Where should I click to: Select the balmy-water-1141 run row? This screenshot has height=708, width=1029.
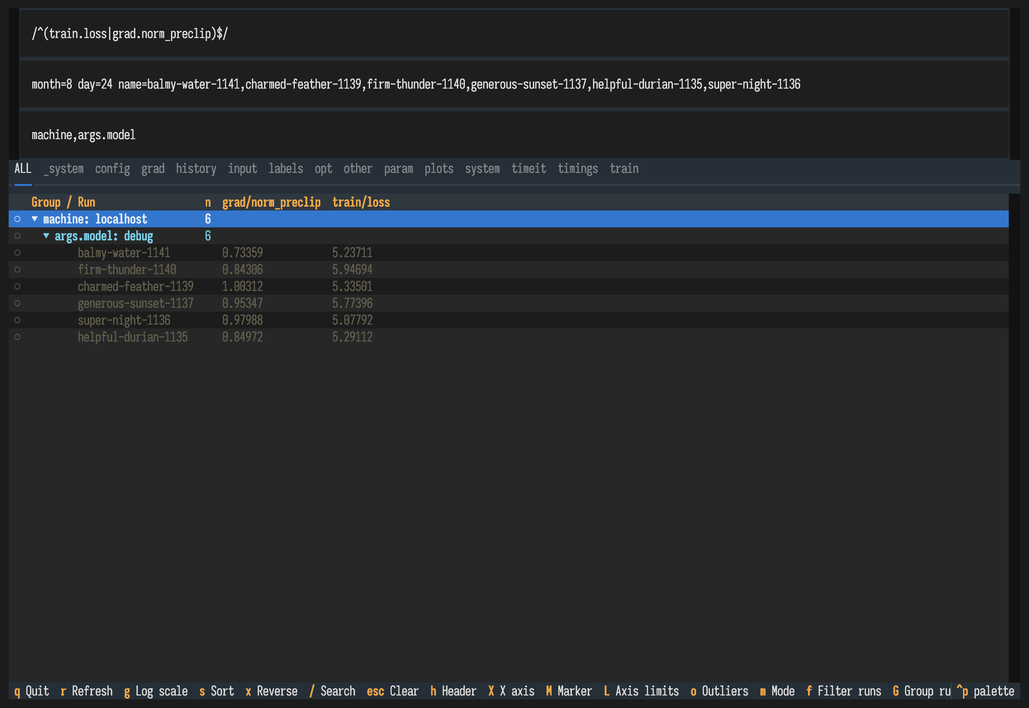509,253
